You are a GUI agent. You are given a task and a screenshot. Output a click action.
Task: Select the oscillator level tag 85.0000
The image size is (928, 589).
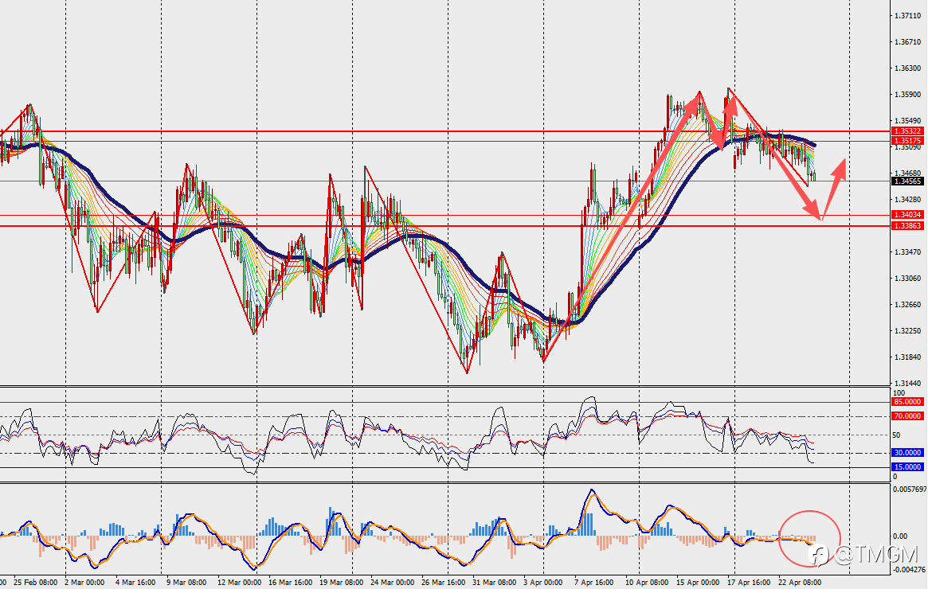907,401
